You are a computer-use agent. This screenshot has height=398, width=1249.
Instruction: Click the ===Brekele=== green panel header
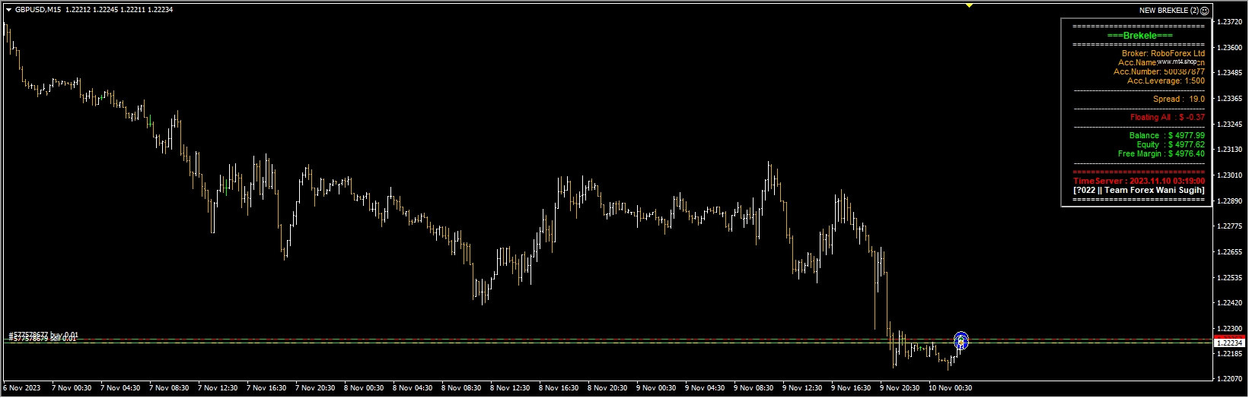[1139, 36]
